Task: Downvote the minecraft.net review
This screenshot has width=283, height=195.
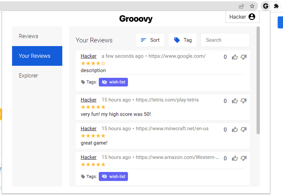Action: (x=244, y=130)
